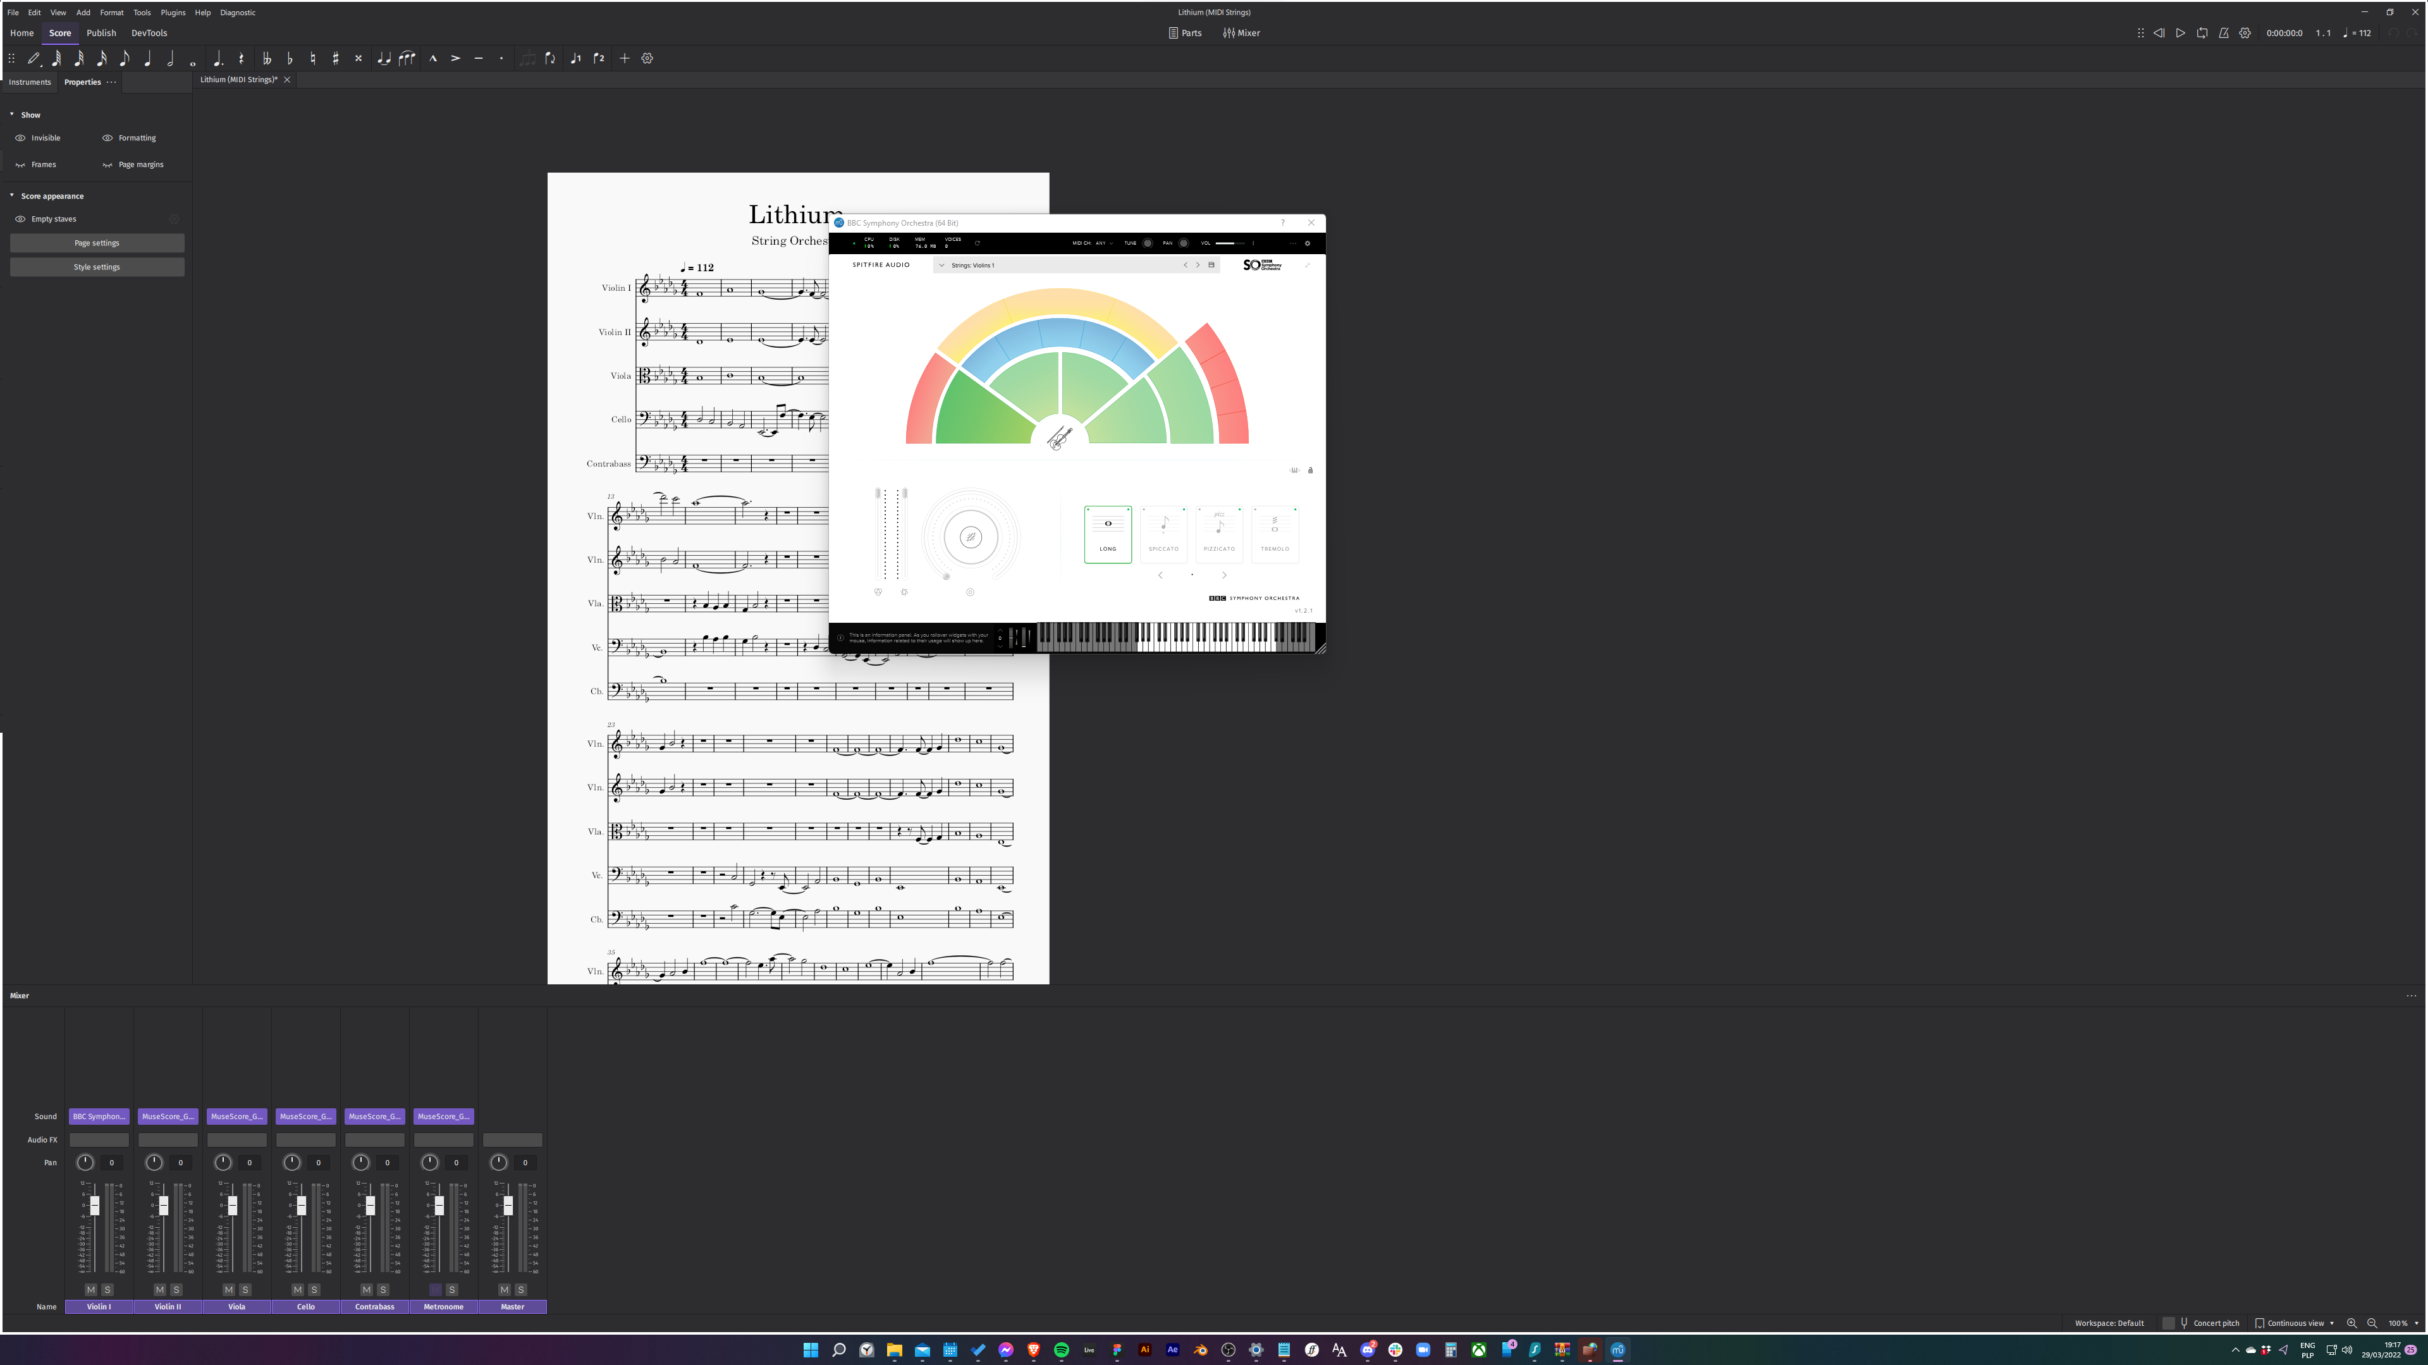Open the Format menu
2428x1365 pixels.
pos(111,12)
